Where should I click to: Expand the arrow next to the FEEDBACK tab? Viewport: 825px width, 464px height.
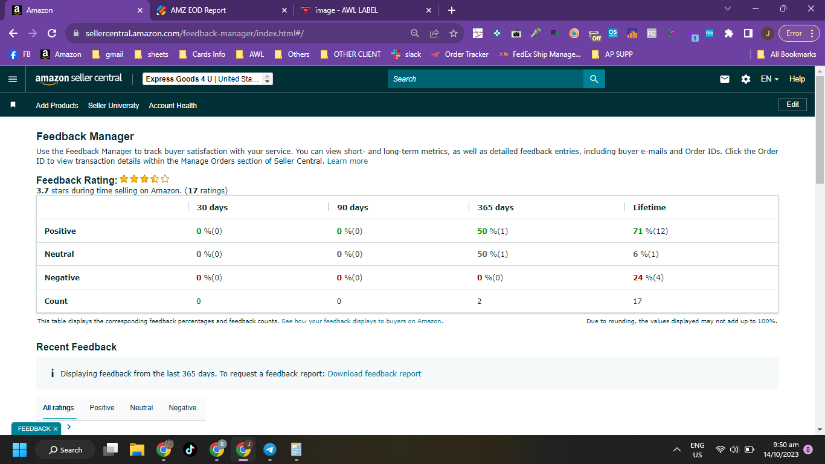[69, 427]
